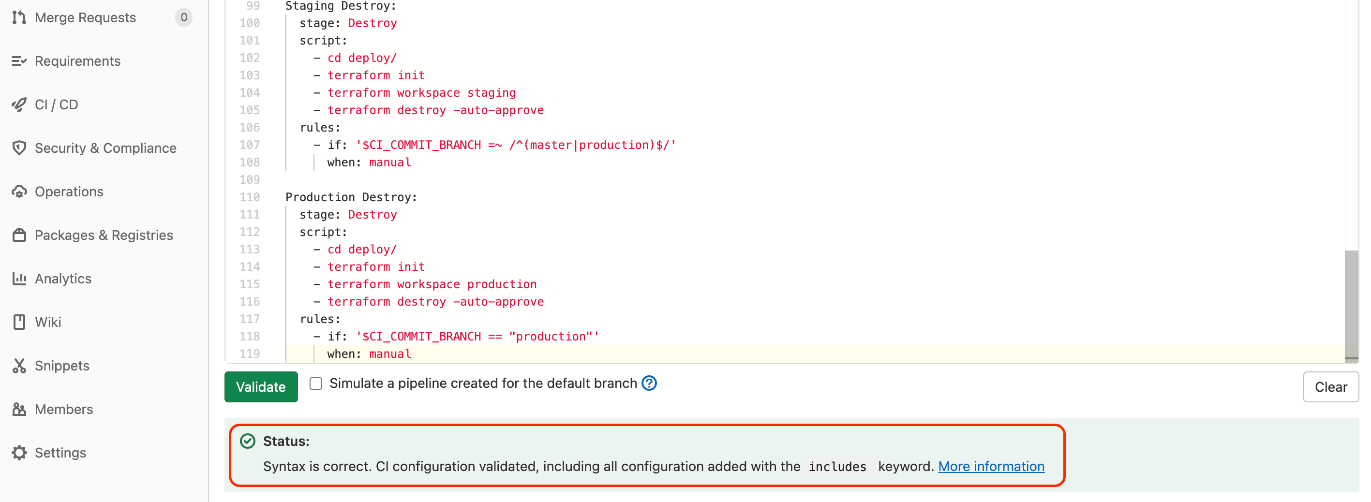Click the help question-mark icon beside Simulate
This screenshot has height=502, width=1371.
point(649,384)
